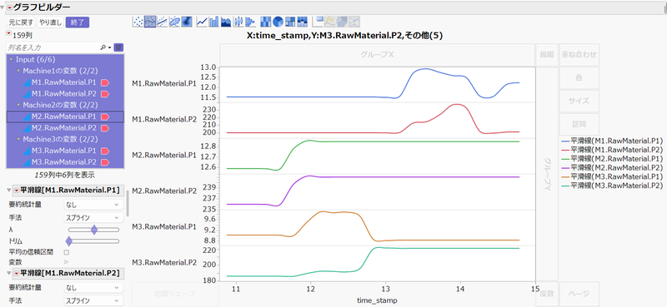Viewport: 667px width, 307px height.
Task: Open 要約統計量 dropdown under M1.RawMaterial.P1
Action: point(93,205)
